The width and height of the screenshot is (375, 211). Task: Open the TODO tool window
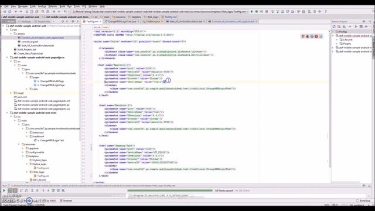pyautogui.click(x=52, y=200)
